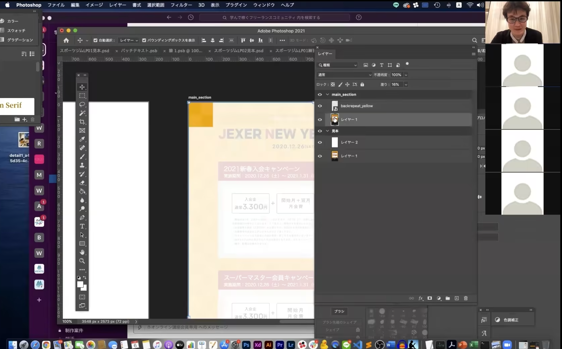The height and width of the screenshot is (349, 562).
Task: Click the Wi-Fi icon in menu bar
Action: pyautogui.click(x=470, y=5)
